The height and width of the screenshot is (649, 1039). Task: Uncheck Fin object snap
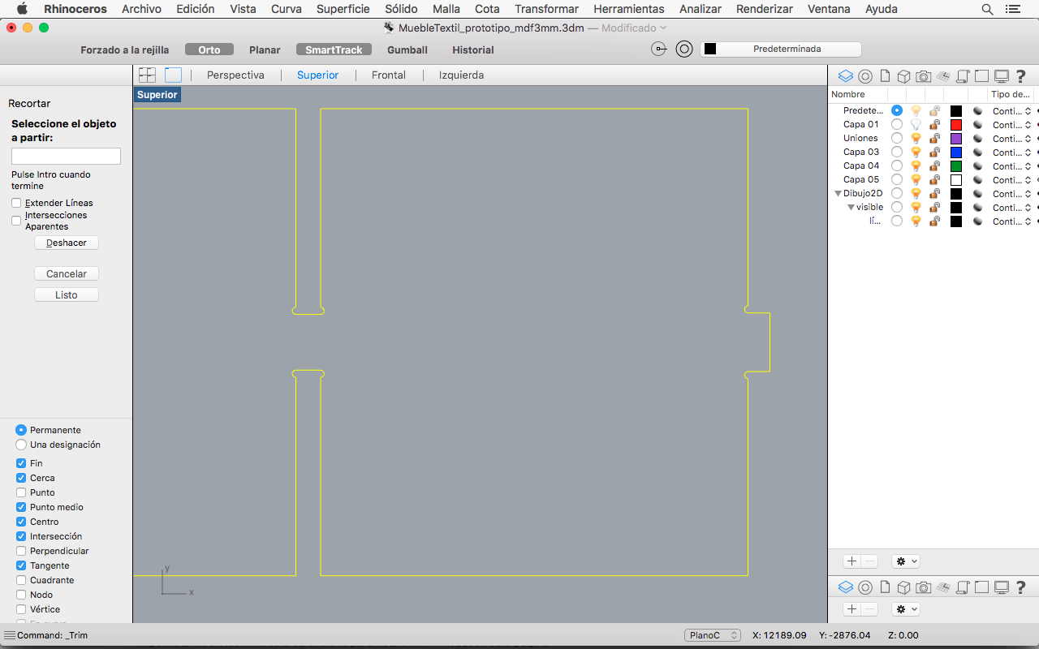(x=21, y=463)
